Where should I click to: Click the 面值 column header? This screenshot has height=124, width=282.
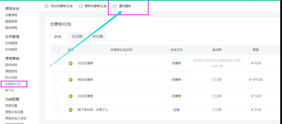click(x=256, y=50)
